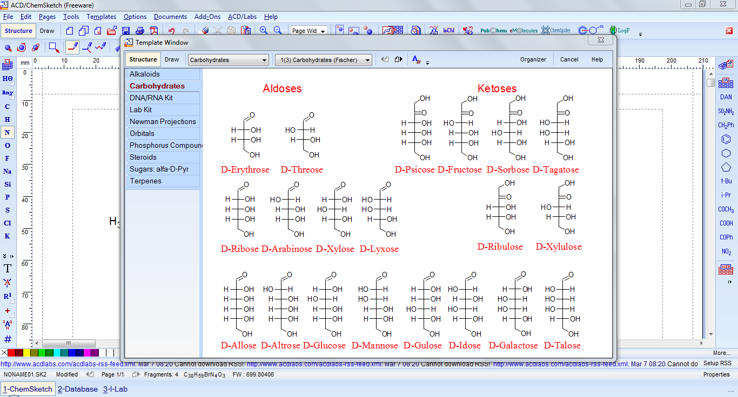This screenshot has height=397, width=738.
Task: Click the Organizer button
Action: click(533, 59)
